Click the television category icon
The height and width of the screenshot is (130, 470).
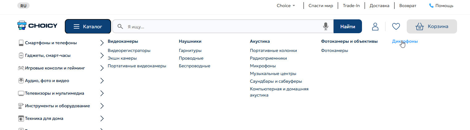point(21,93)
